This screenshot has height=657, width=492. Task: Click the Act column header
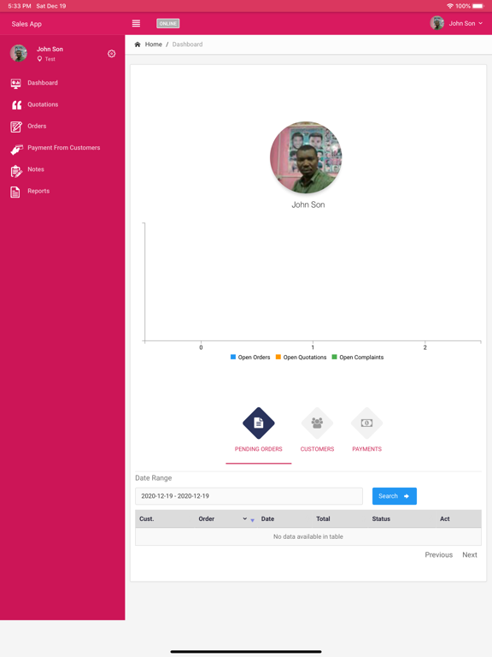(x=445, y=518)
